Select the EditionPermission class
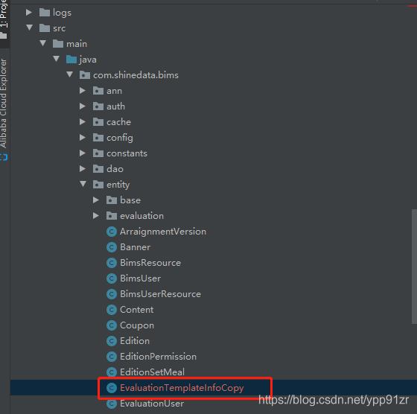 158,357
